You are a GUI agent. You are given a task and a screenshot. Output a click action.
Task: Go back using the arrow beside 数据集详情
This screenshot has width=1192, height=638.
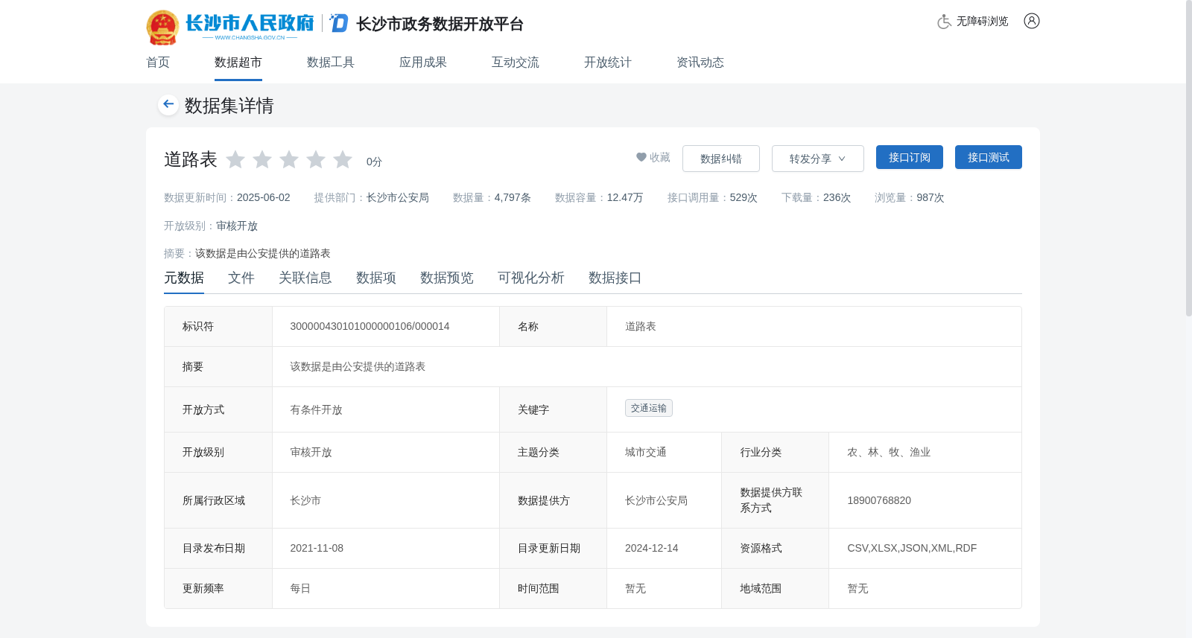pyautogui.click(x=168, y=104)
